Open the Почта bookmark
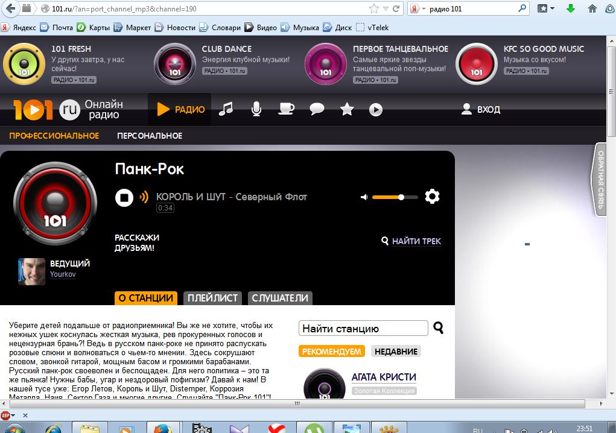The height and width of the screenshot is (433, 616). 57,28
